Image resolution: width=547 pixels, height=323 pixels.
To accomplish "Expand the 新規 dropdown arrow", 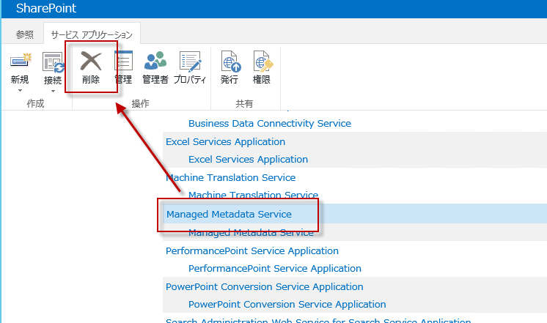I will click(x=20, y=91).
